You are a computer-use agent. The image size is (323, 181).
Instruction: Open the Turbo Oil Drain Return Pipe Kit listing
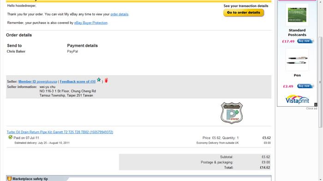click(x=60, y=132)
